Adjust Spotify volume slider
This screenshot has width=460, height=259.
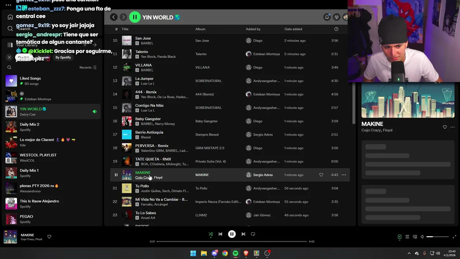pyautogui.click(x=437, y=237)
